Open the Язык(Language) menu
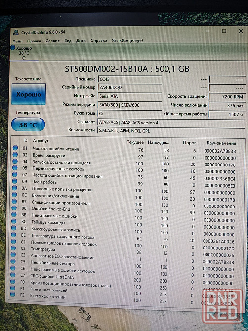Image resolution: width=248 pixels, height=331 pixels. pyautogui.click(x=127, y=40)
